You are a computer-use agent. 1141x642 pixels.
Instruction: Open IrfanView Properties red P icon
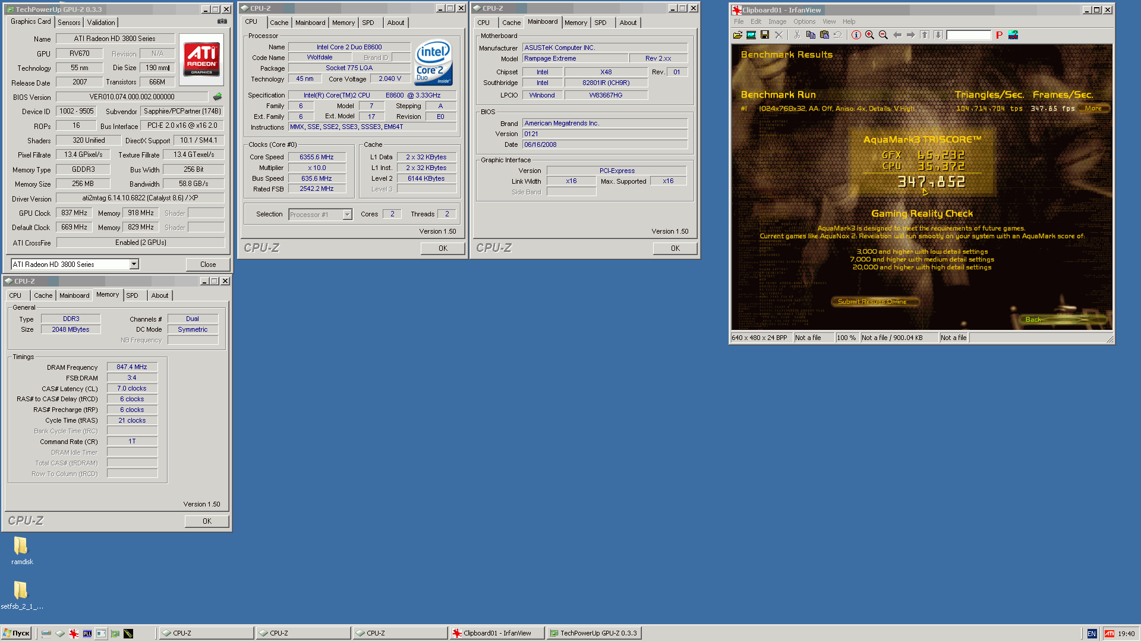coord(1000,35)
